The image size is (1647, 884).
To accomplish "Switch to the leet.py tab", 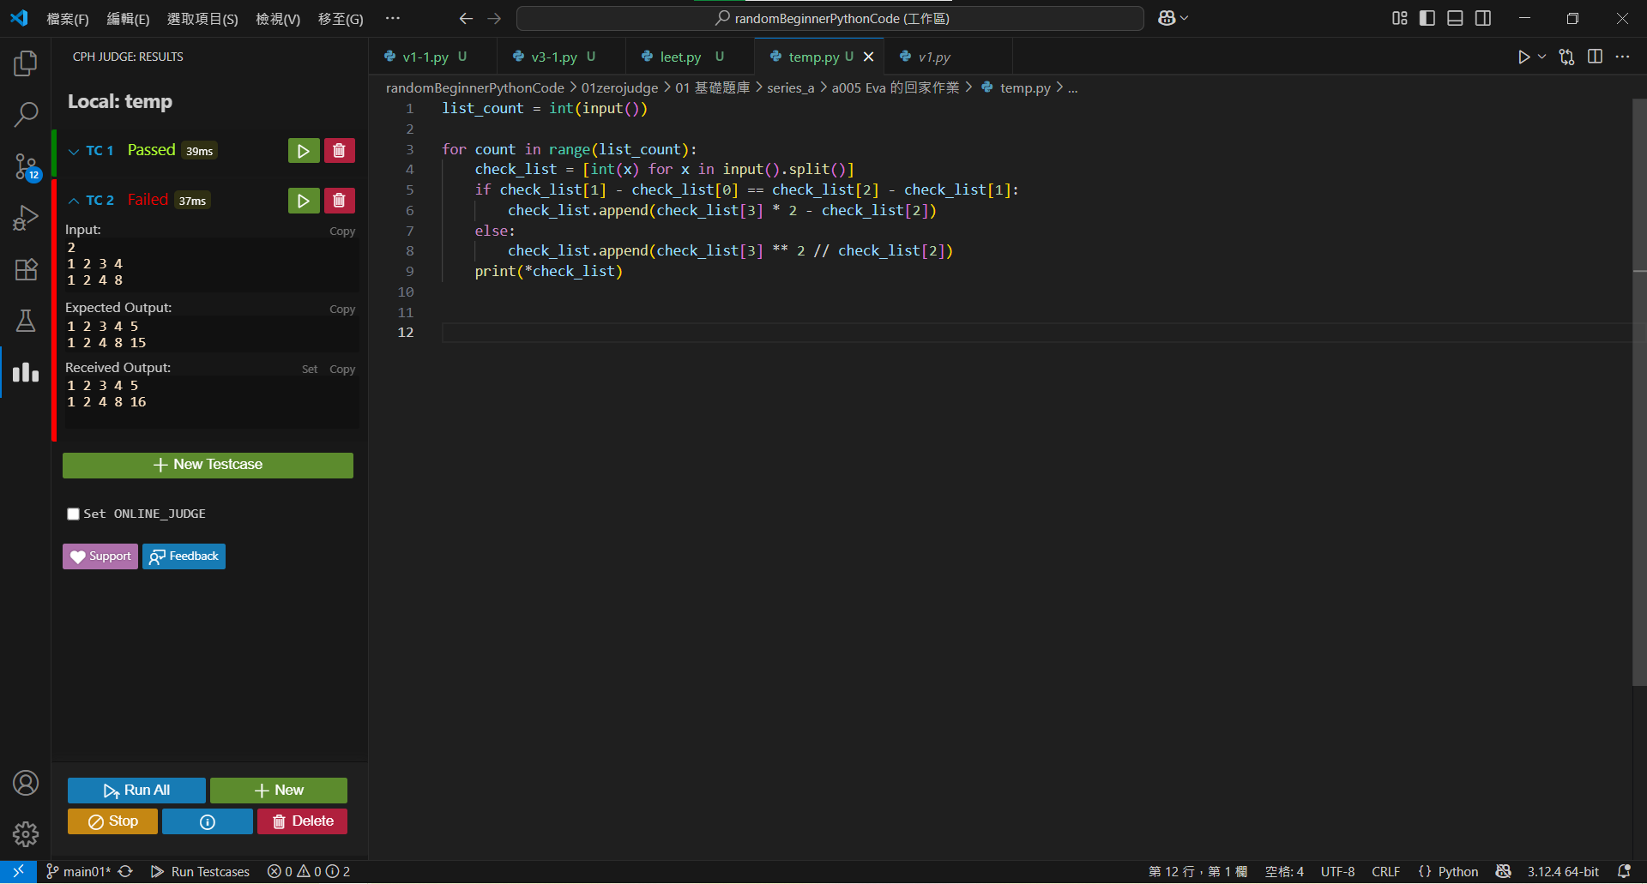I will point(680,57).
